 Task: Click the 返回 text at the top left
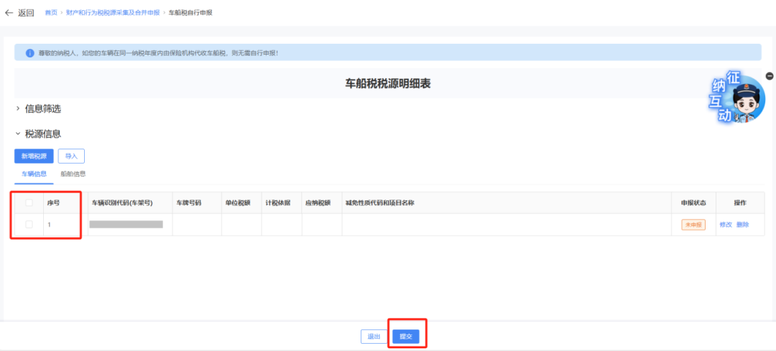click(x=27, y=13)
